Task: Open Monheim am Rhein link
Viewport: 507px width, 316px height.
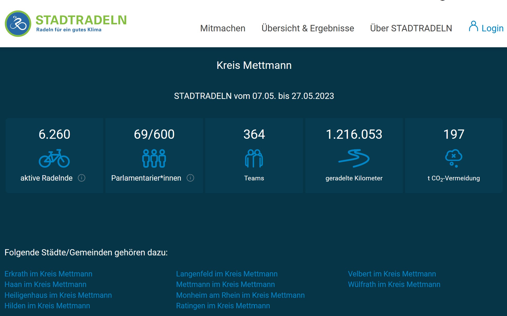Action: [x=240, y=295]
